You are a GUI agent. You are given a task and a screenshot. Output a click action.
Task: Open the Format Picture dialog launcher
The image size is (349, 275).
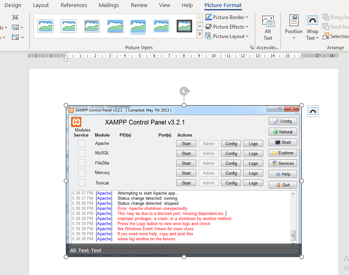(x=252, y=48)
